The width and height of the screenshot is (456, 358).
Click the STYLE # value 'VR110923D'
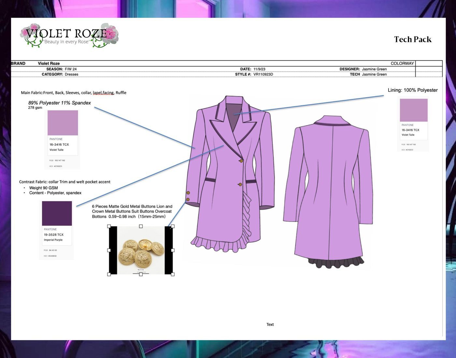click(x=263, y=74)
